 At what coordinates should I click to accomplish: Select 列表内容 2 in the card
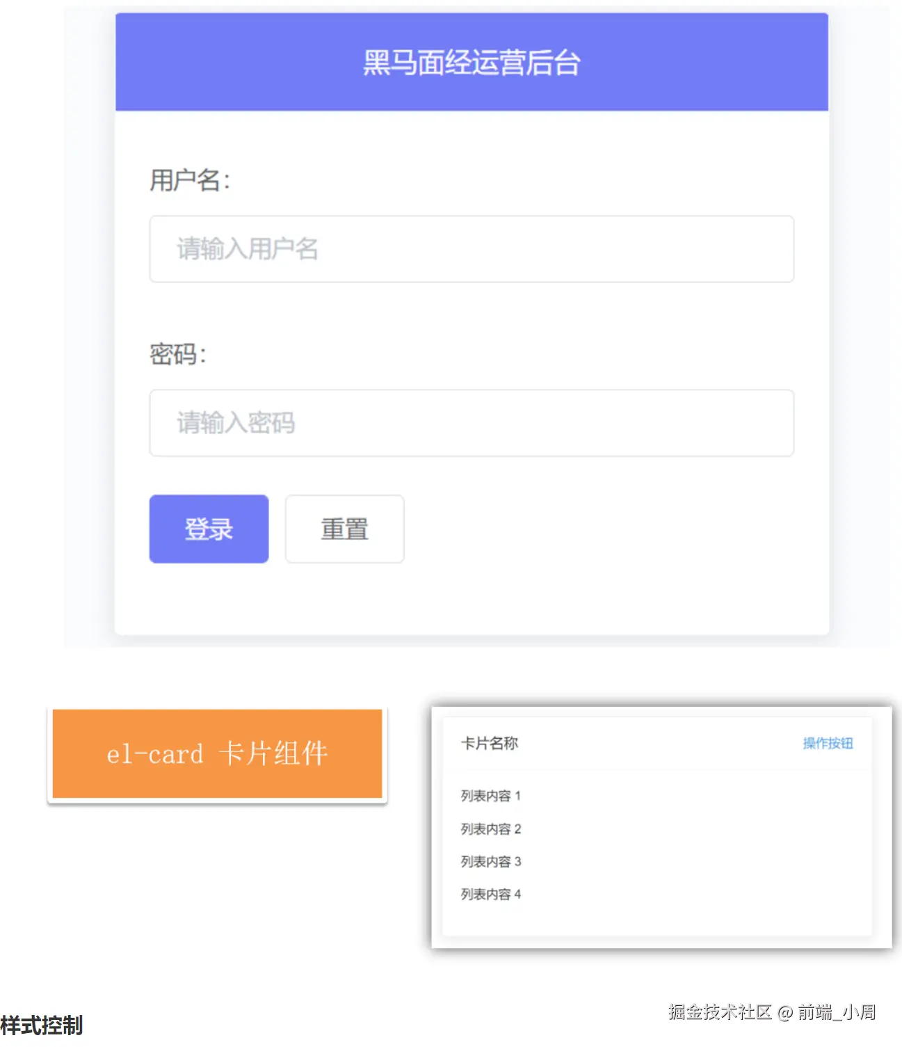tap(490, 829)
